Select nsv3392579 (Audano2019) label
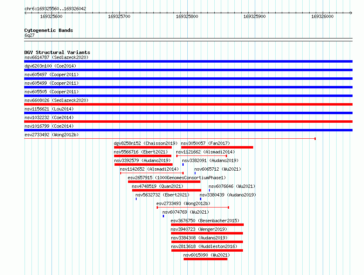The width and height of the screenshot is (364, 275). click(142, 160)
